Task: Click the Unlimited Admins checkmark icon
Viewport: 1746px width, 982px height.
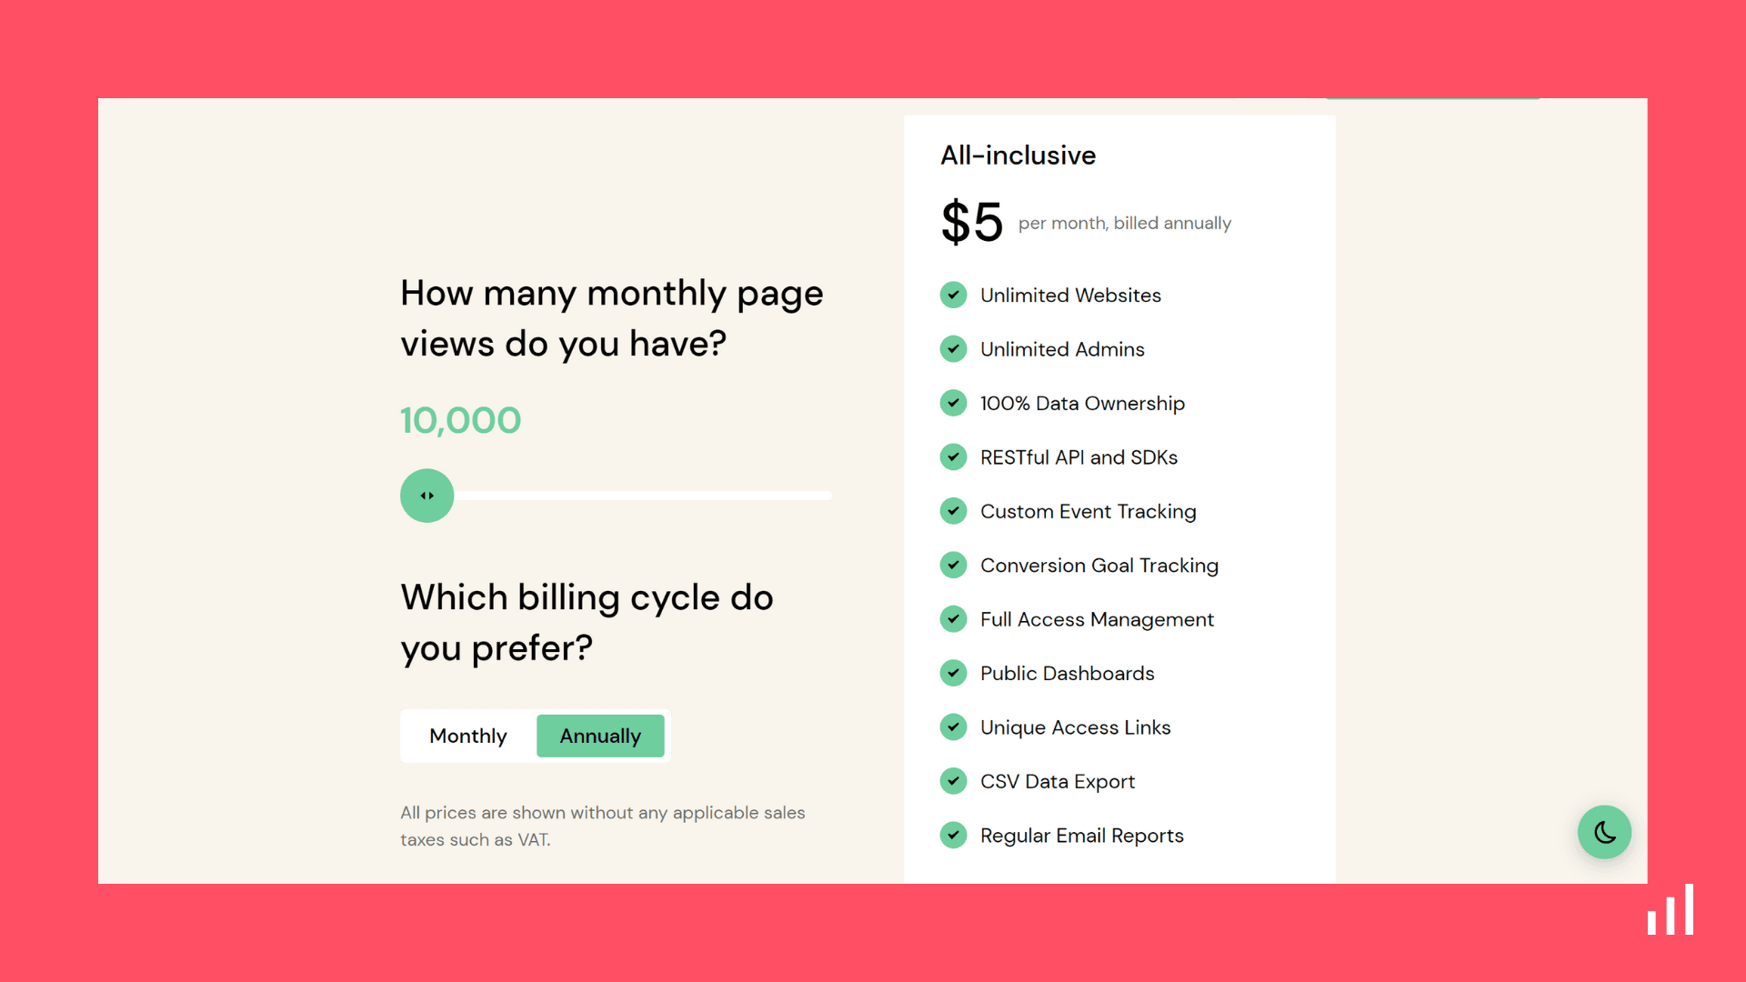Action: click(953, 349)
